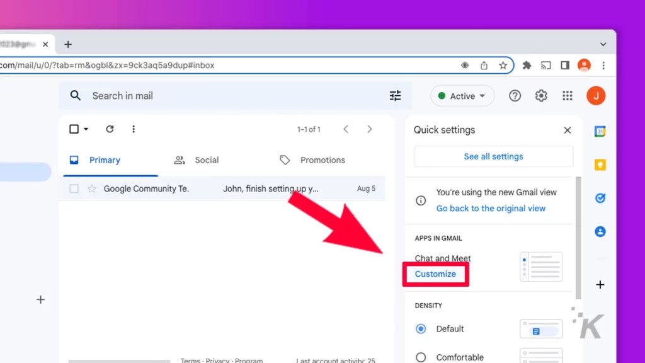The width and height of the screenshot is (645, 363).
Task: Open the inbox more options menu
Action: click(x=134, y=129)
